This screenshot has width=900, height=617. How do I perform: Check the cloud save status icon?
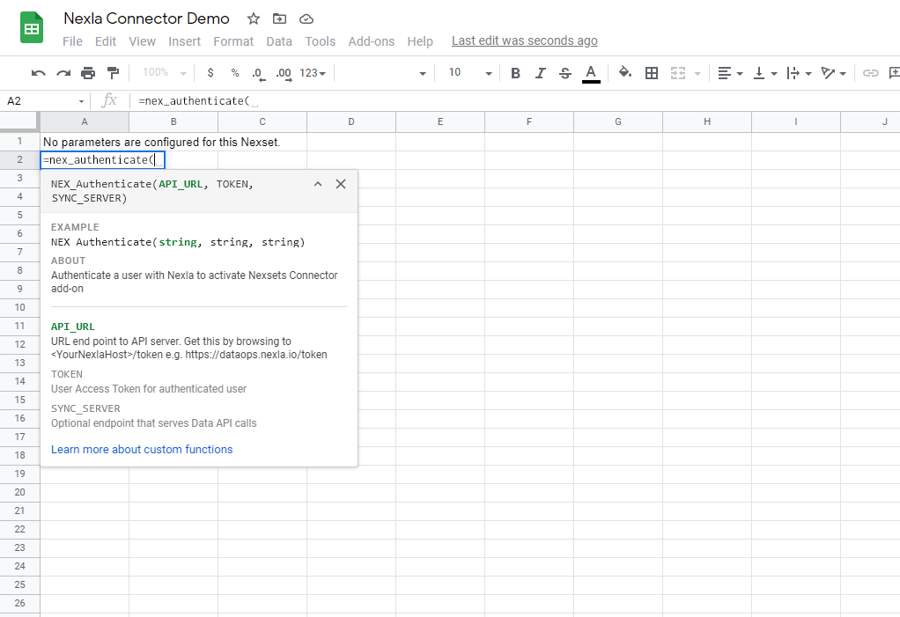(x=306, y=18)
